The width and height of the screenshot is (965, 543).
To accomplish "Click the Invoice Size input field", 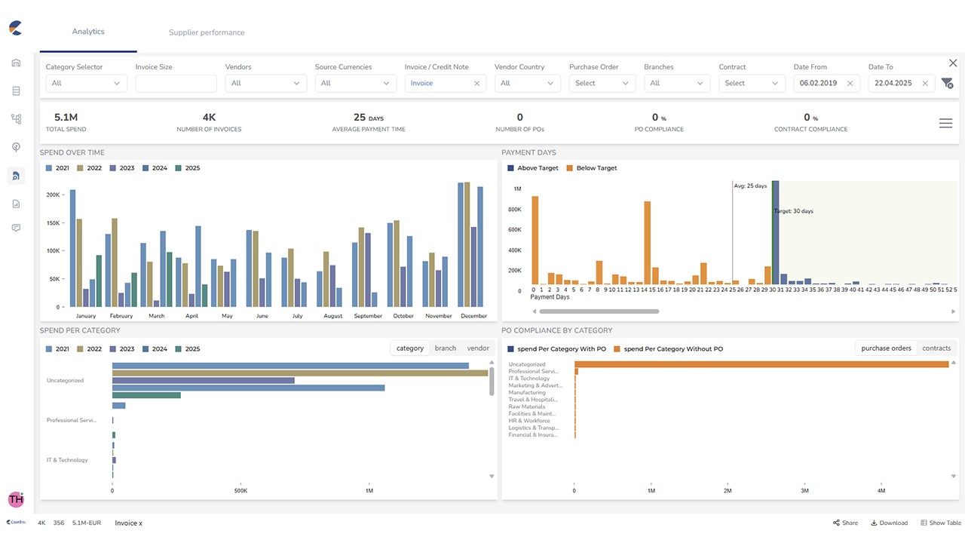I will click(176, 83).
